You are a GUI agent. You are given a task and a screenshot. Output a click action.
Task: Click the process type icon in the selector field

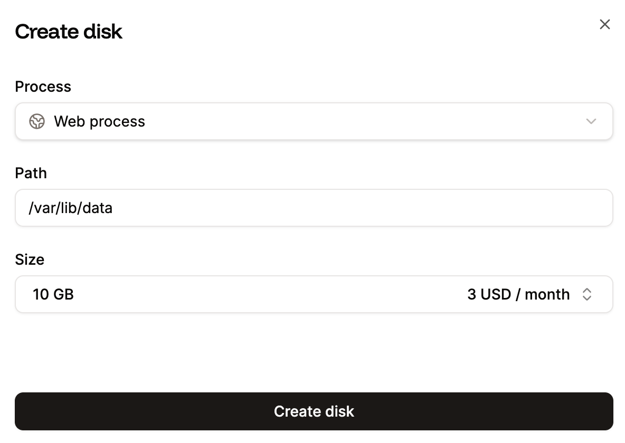[x=36, y=121]
